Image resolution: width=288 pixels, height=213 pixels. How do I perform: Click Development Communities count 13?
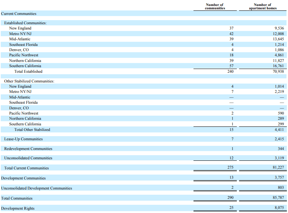pyautogui.click(x=232, y=178)
